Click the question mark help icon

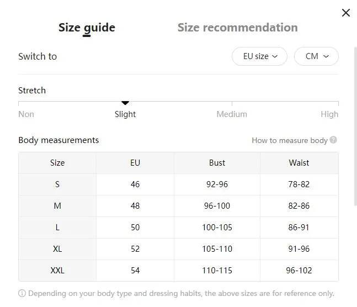[x=333, y=140]
